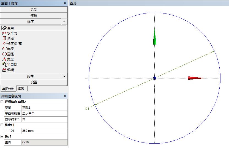The image size is (229, 148).
Task: Choose the 顶点 dimension tool
Action: tap(10, 39)
